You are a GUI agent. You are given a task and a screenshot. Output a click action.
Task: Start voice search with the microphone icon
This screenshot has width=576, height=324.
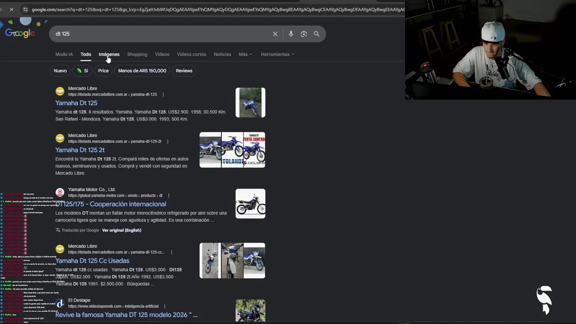pyautogui.click(x=291, y=34)
